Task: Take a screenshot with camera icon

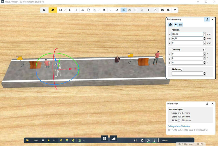Action: (x=162, y=10)
